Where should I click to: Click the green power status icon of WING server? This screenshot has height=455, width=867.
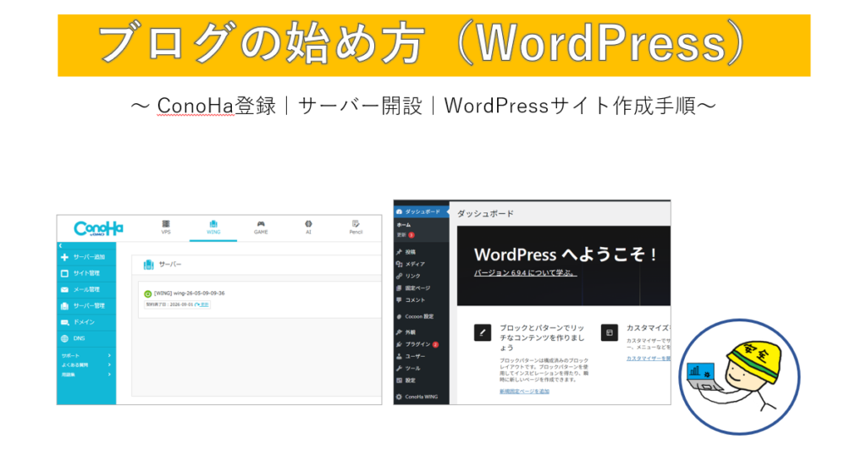(147, 294)
